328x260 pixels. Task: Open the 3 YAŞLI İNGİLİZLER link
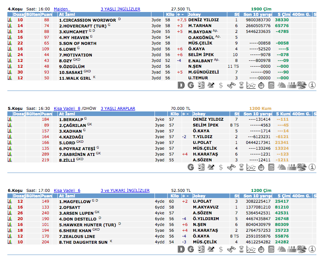[x=120, y=9]
